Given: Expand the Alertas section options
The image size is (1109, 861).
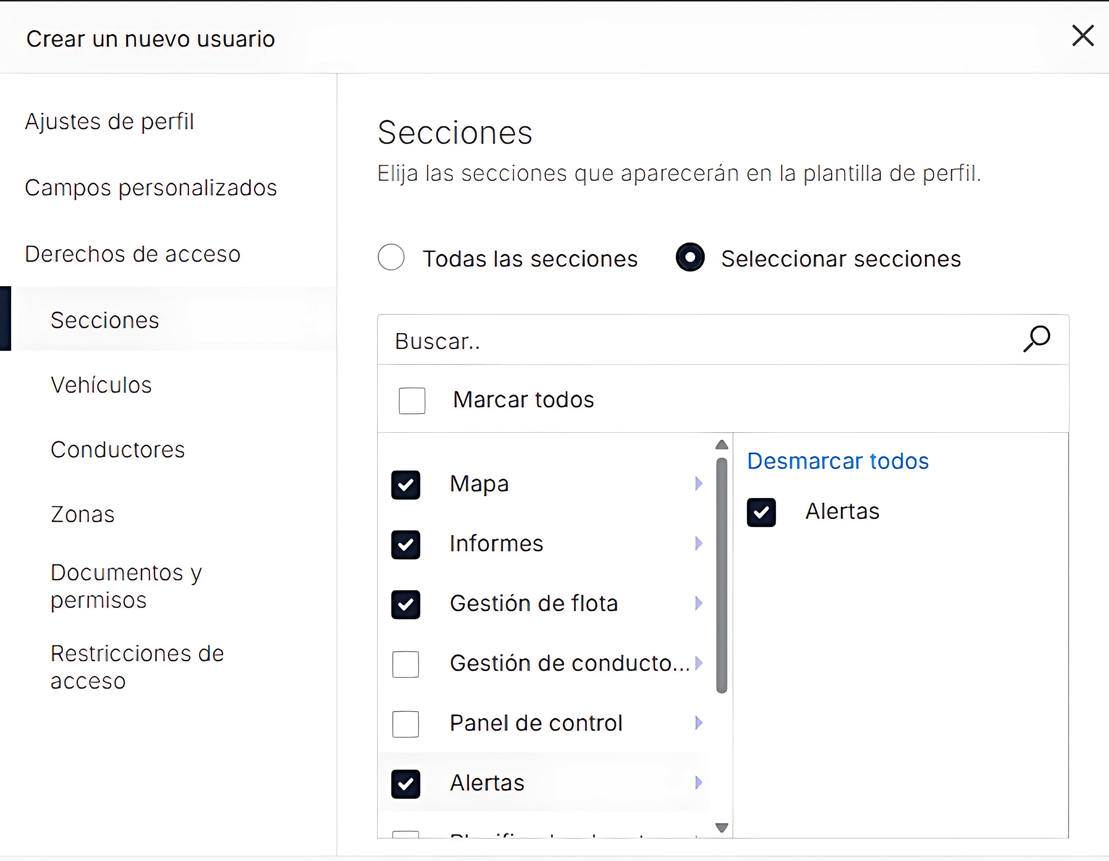Looking at the screenshot, I should pos(699,783).
